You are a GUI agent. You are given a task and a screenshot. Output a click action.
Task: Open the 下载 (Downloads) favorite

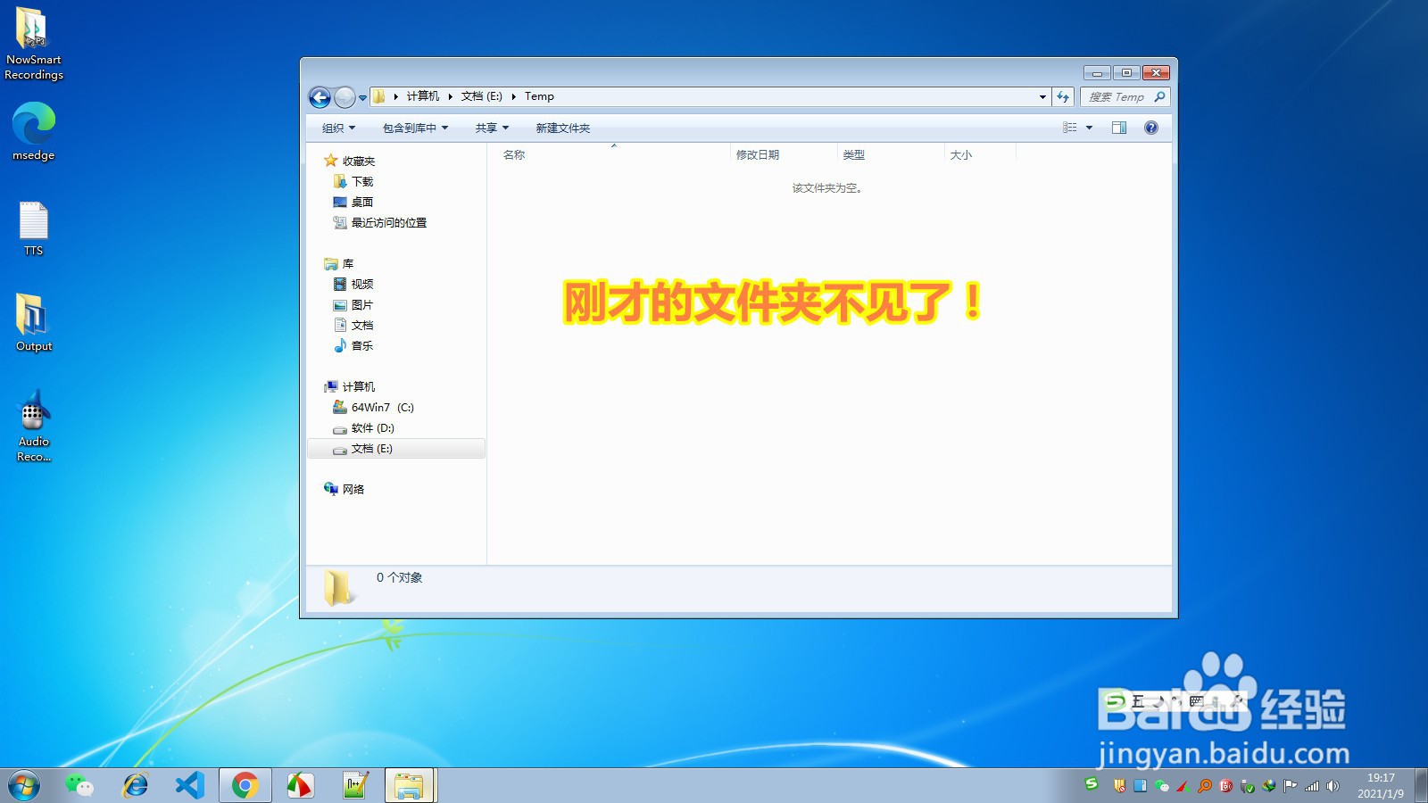[x=362, y=181]
